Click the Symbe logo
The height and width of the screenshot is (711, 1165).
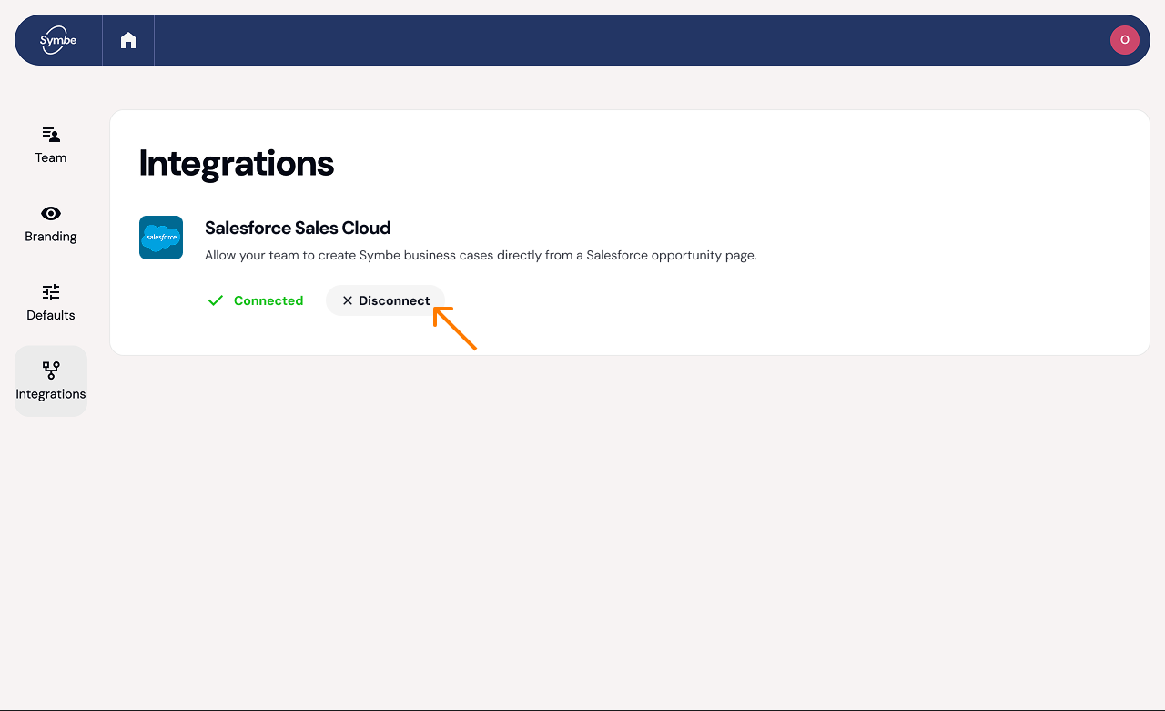[x=58, y=40]
